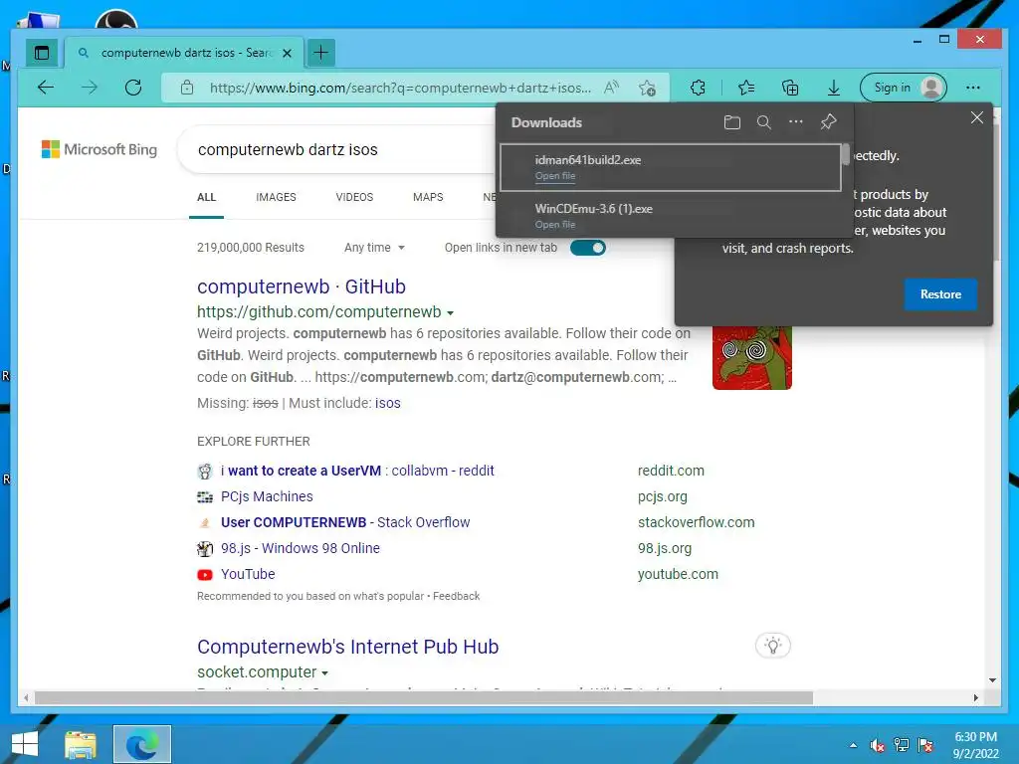Open the downloads folder icon
This screenshot has width=1019, height=764.
[731, 122]
